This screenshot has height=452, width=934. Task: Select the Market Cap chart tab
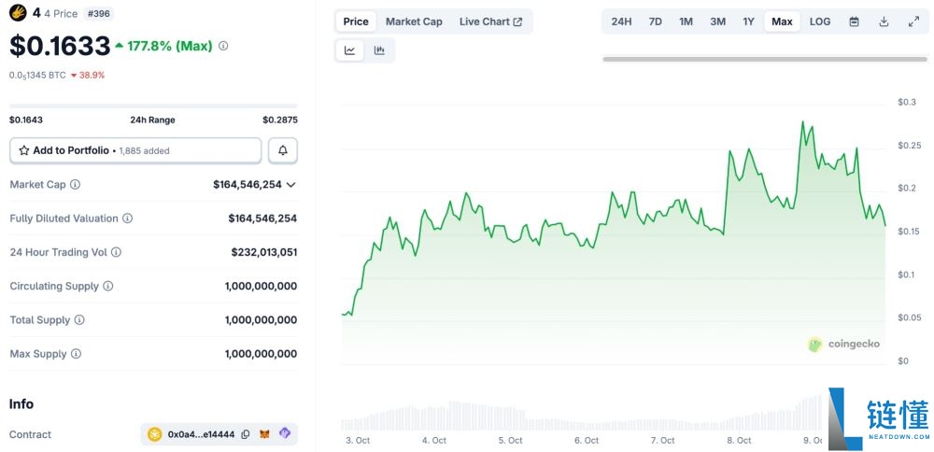click(x=414, y=21)
